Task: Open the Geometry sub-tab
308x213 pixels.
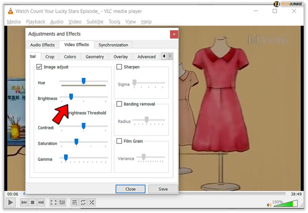Action: pyautogui.click(x=95, y=57)
